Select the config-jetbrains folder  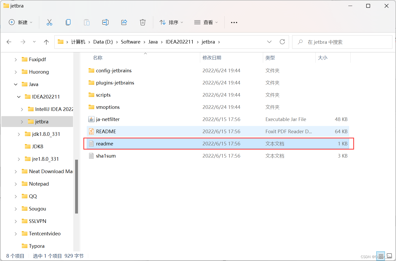[x=218, y=70]
